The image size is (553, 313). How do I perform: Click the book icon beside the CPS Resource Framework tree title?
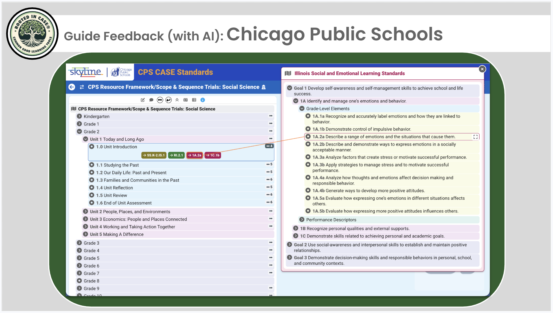[x=74, y=109]
